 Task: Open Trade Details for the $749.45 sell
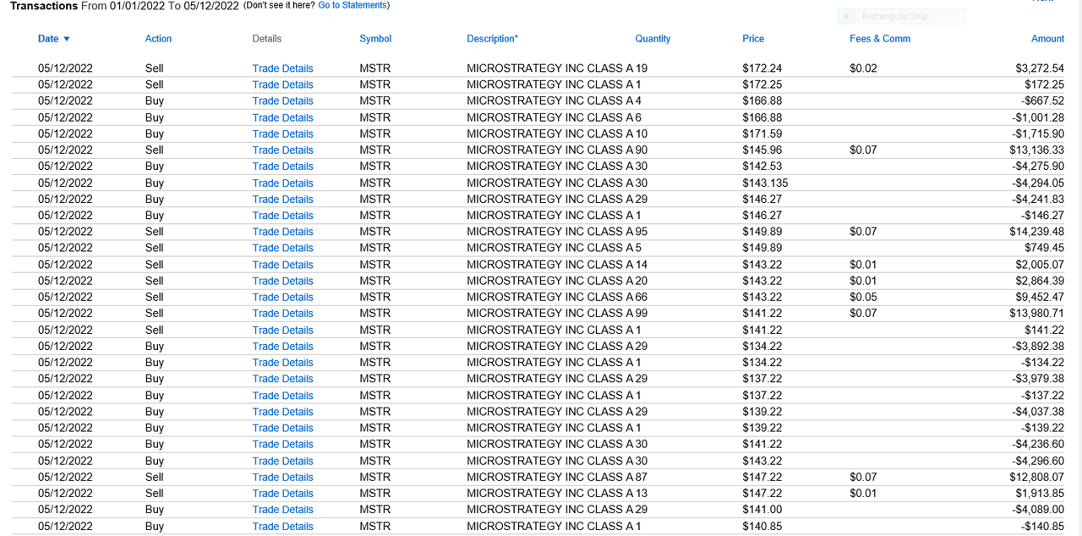(x=282, y=248)
